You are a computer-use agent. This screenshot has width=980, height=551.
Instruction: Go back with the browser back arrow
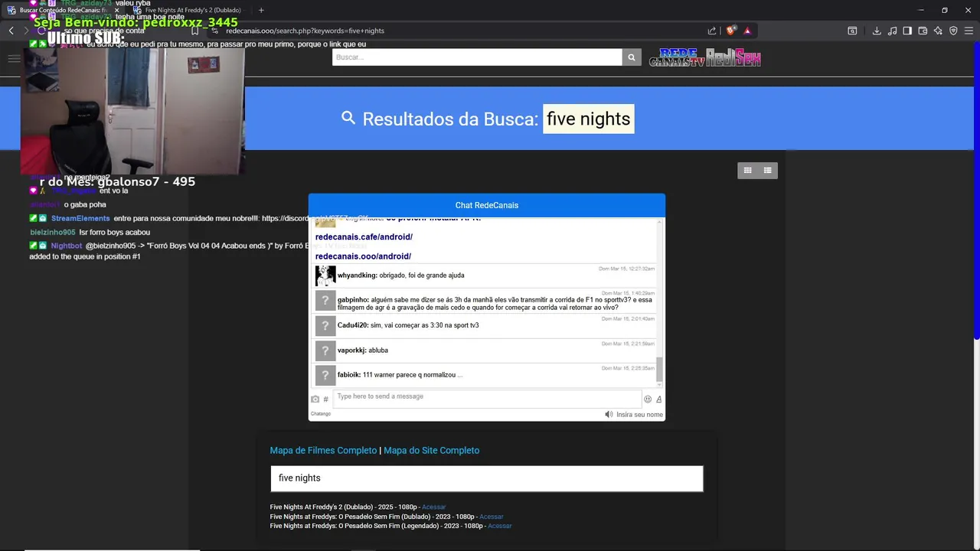[x=11, y=31]
